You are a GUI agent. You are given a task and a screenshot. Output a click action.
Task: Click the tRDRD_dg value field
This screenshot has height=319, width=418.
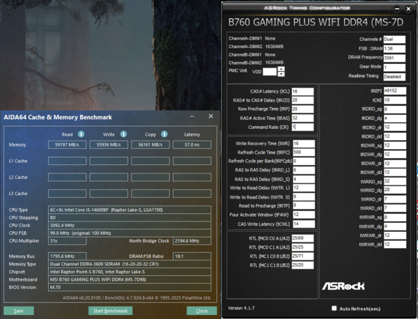pyautogui.click(x=395, y=118)
